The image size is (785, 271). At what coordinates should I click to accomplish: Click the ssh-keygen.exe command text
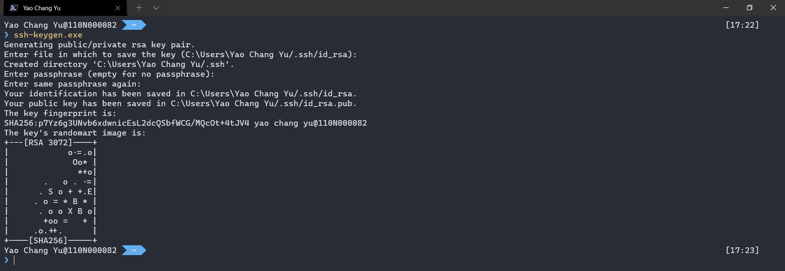tap(48, 35)
